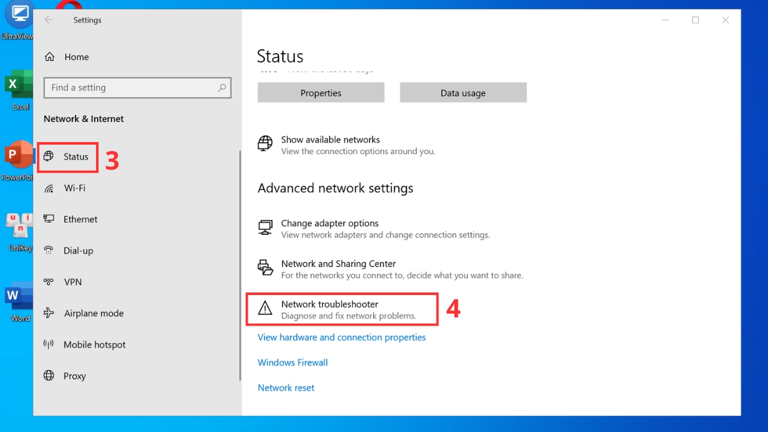
Task: Open Proxy settings
Action: pos(74,376)
